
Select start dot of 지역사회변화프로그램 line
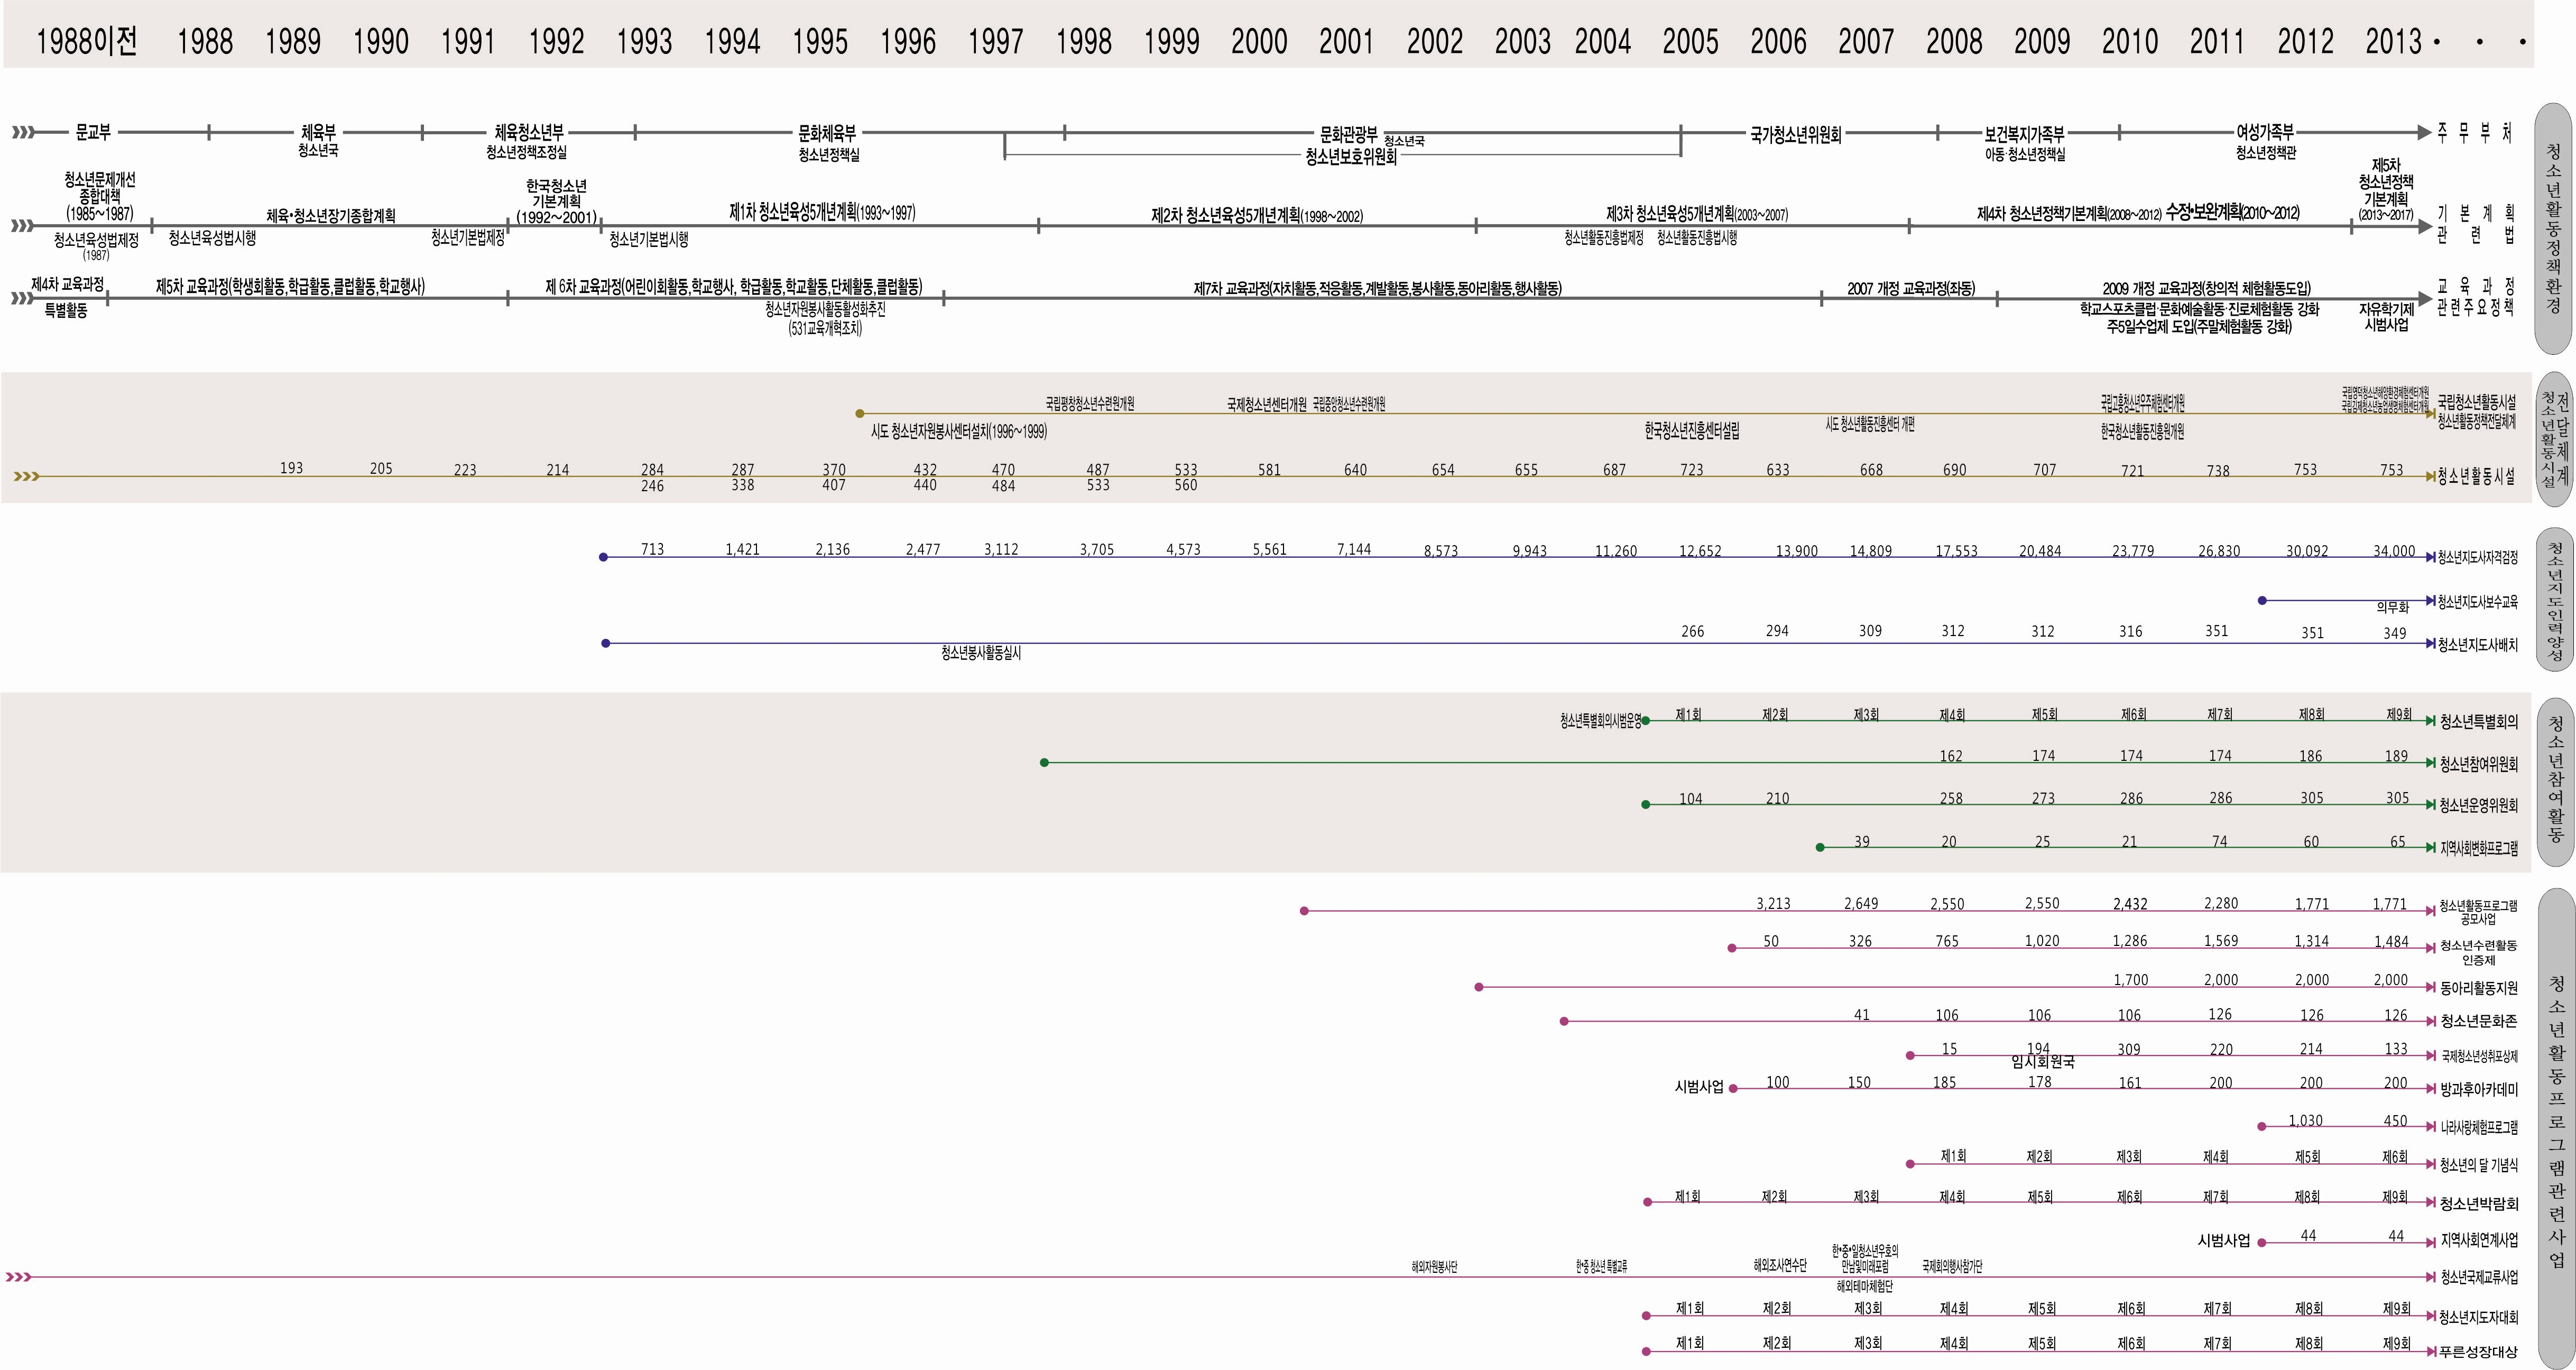point(1820,847)
